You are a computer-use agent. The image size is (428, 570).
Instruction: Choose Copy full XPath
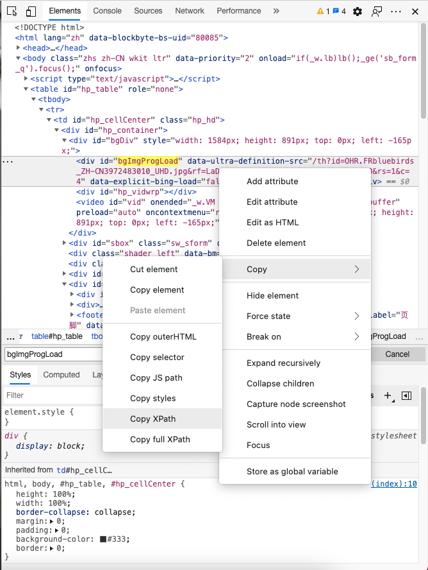point(162,439)
